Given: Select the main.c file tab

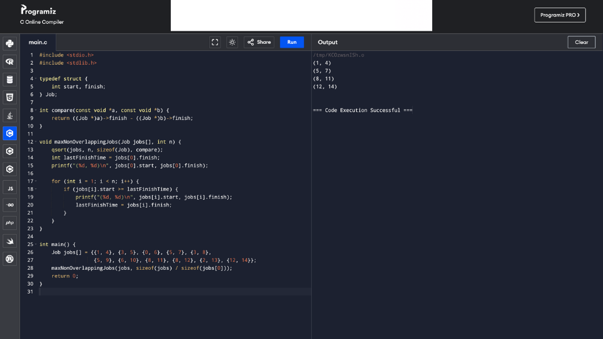Looking at the screenshot, I should tap(38, 42).
